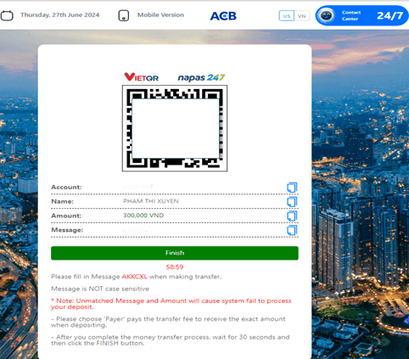This screenshot has width=409, height=359.
Task: Click the green Finish button
Action: [x=175, y=253]
